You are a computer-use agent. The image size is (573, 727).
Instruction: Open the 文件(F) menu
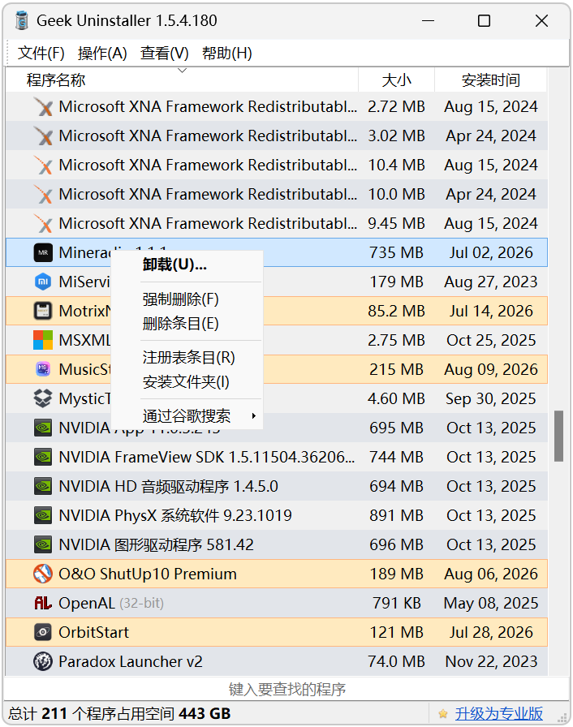[x=41, y=54]
